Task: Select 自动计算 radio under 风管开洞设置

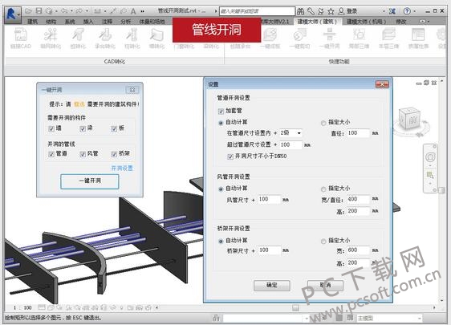Action: pyautogui.click(x=221, y=189)
